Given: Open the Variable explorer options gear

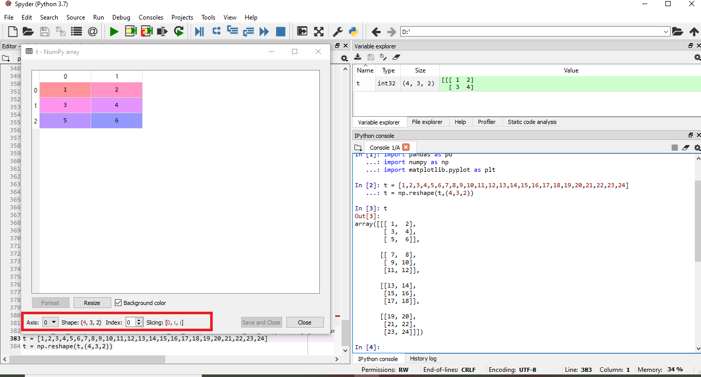Looking at the screenshot, I should [x=697, y=58].
